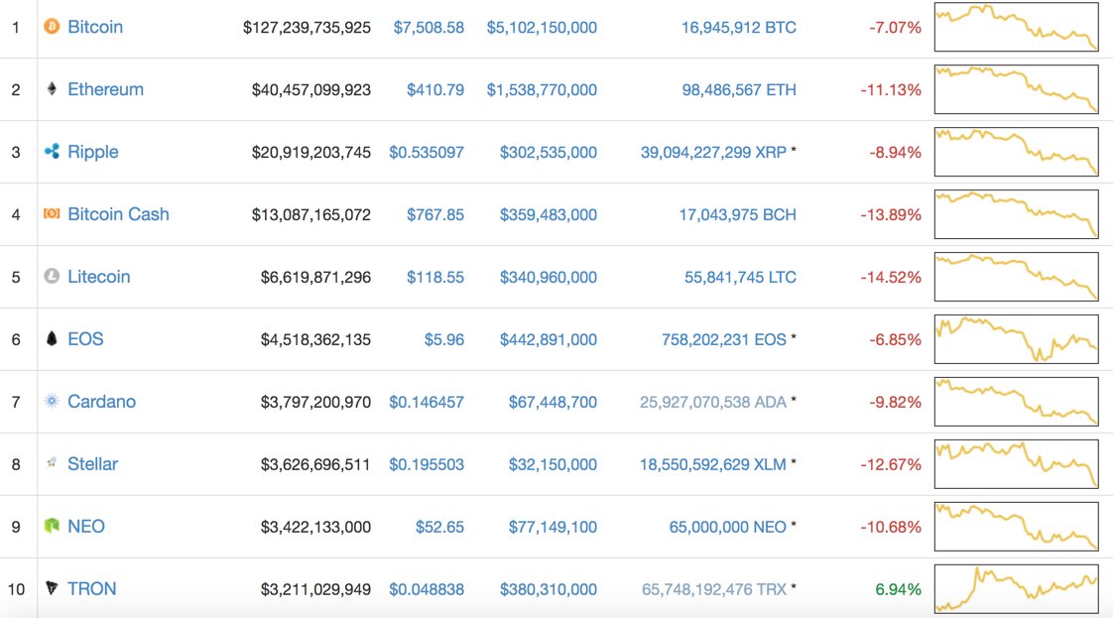Click supply 18,550,592,629 XLM

[x=712, y=465]
